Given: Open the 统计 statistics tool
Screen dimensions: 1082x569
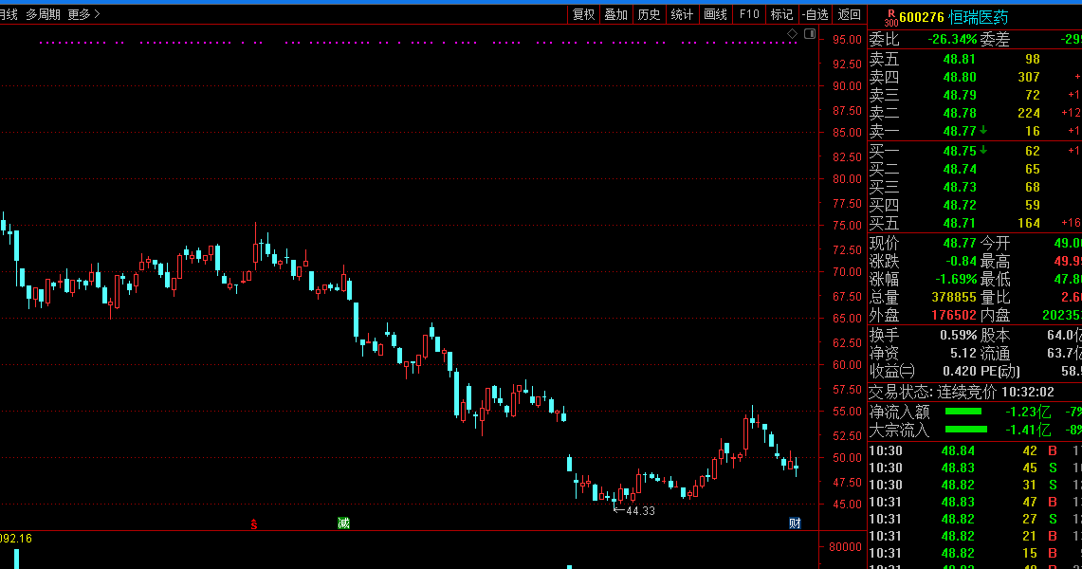Looking at the screenshot, I should pos(682,14).
